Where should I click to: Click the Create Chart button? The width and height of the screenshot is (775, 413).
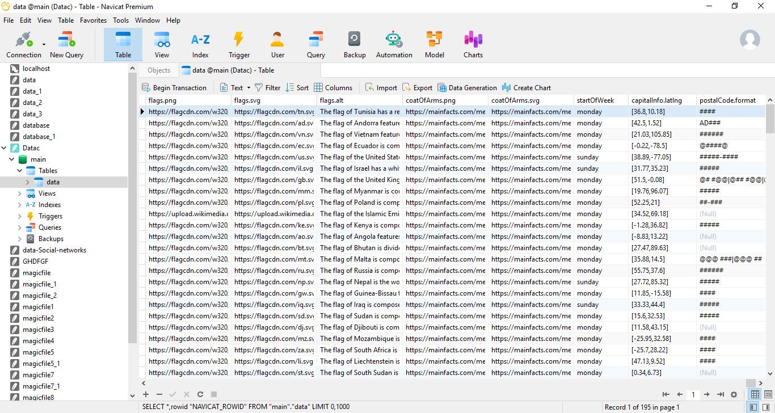[526, 88]
